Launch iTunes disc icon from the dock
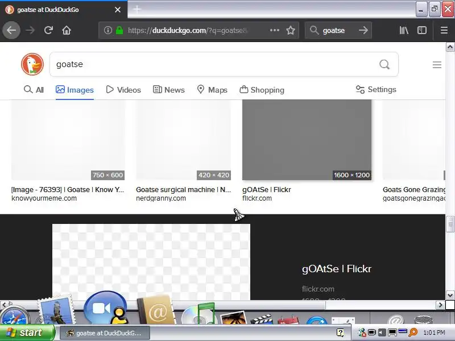Viewport: 455px width, 341px height. pyautogui.click(x=198, y=314)
